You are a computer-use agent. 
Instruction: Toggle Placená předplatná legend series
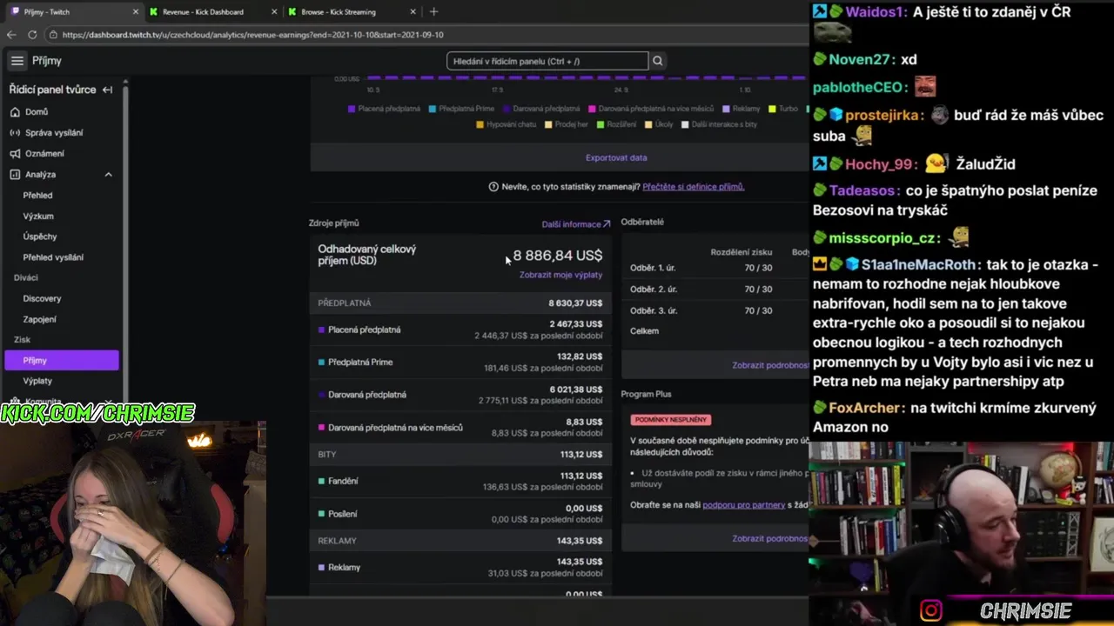click(384, 109)
